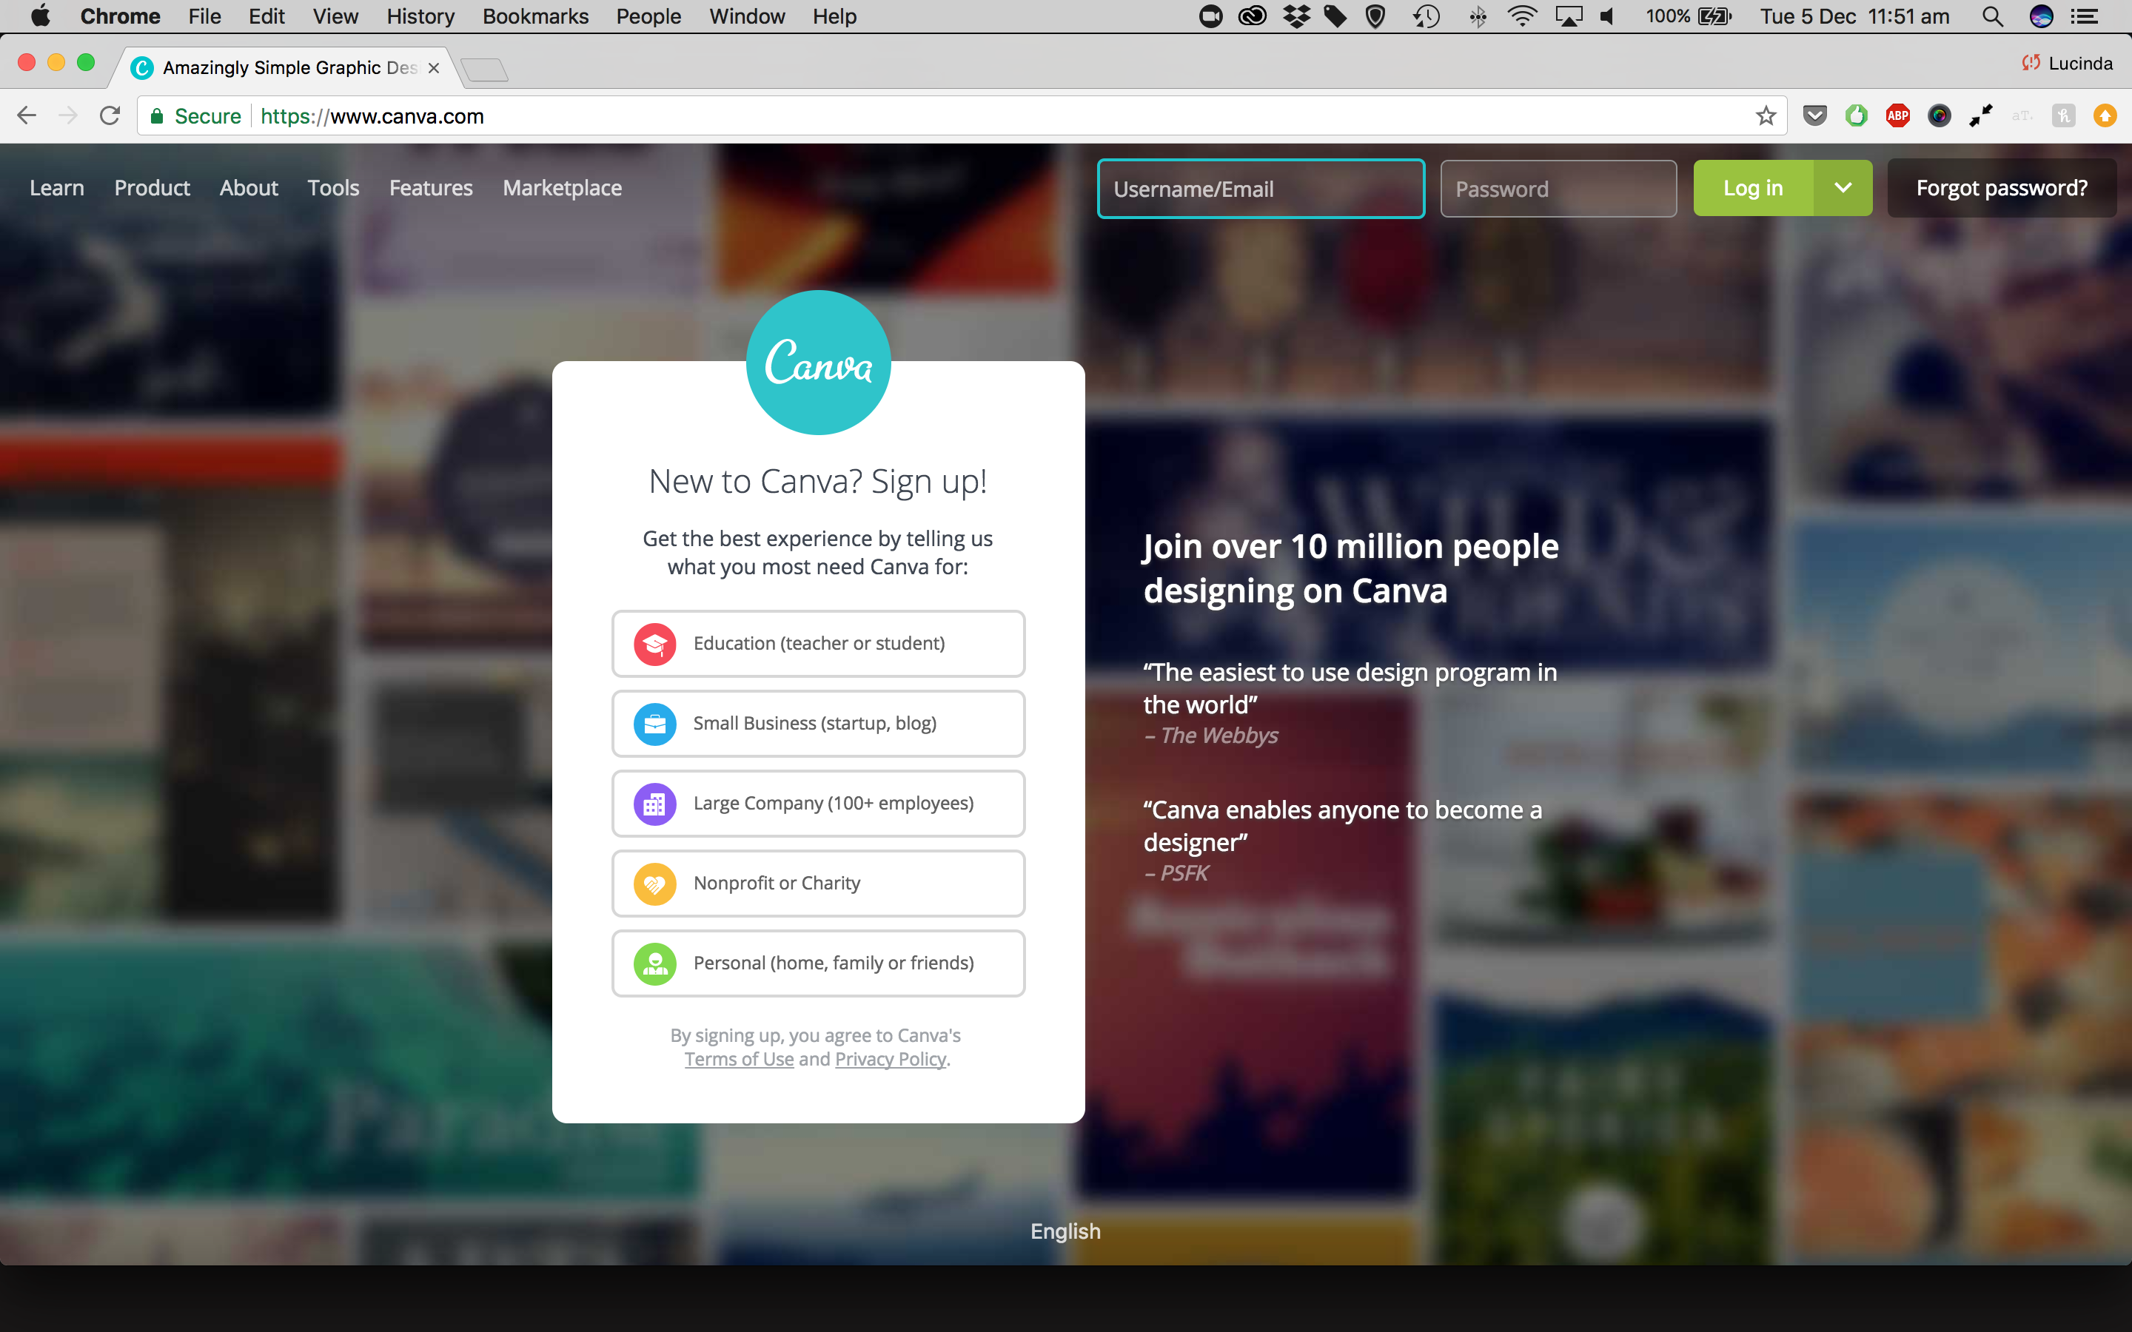Image resolution: width=2132 pixels, height=1332 pixels.
Task: Expand the Log in options arrow
Action: [x=1843, y=188]
